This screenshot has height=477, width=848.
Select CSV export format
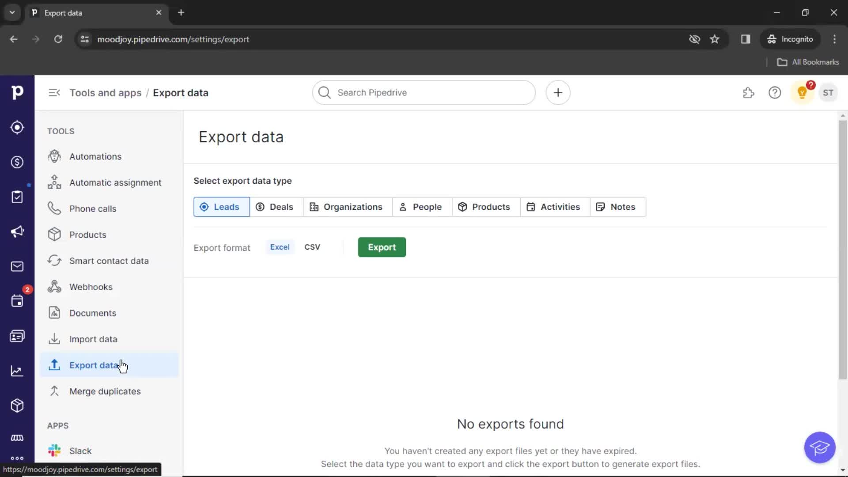pos(312,247)
